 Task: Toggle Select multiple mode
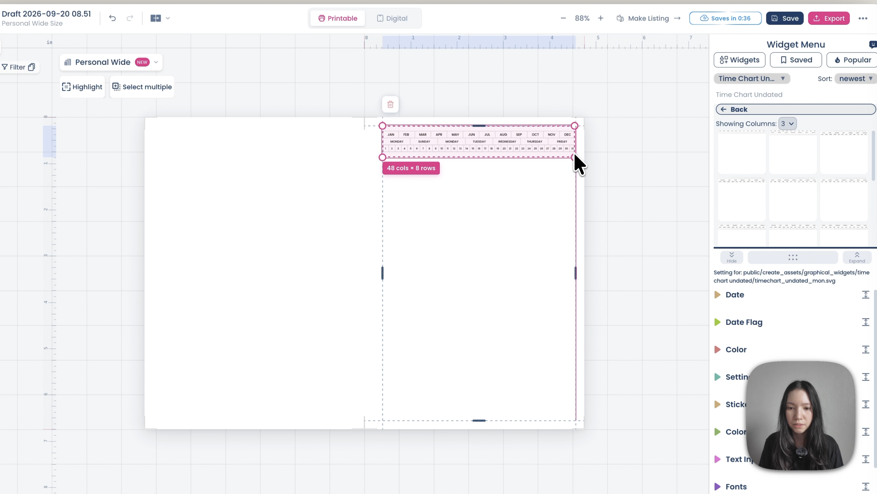(142, 87)
